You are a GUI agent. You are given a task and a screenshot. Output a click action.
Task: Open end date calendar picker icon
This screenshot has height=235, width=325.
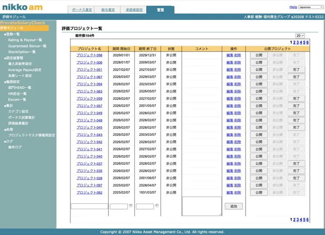tap(157, 205)
